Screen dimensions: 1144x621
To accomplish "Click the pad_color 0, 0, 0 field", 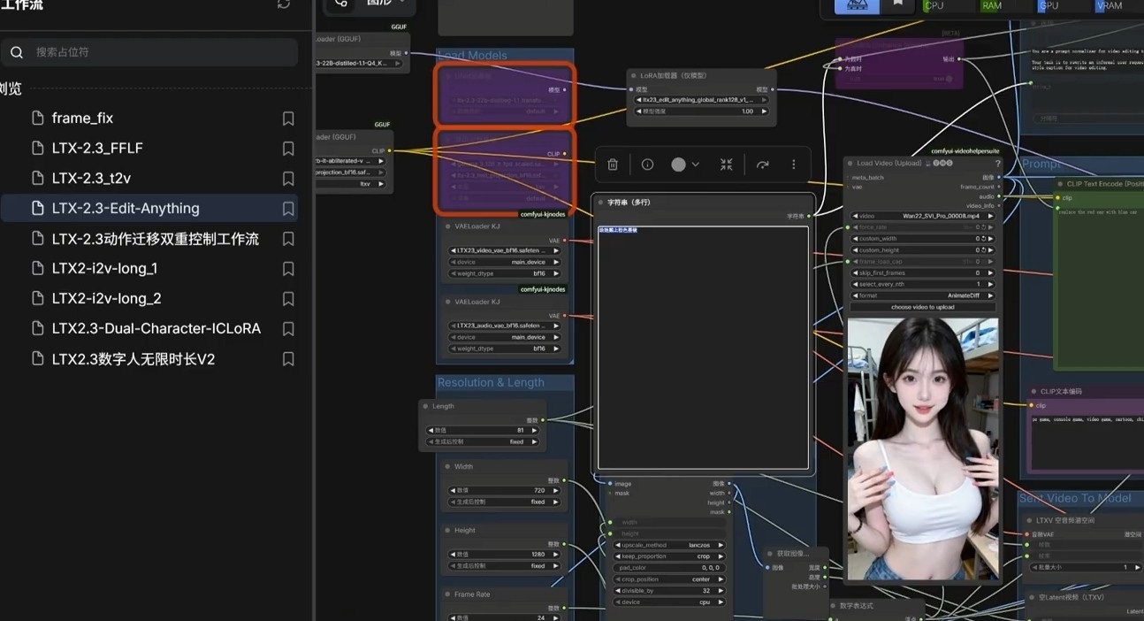I will tap(670, 568).
